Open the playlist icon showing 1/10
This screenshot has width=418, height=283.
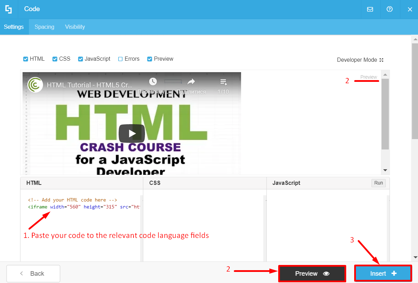223,82
